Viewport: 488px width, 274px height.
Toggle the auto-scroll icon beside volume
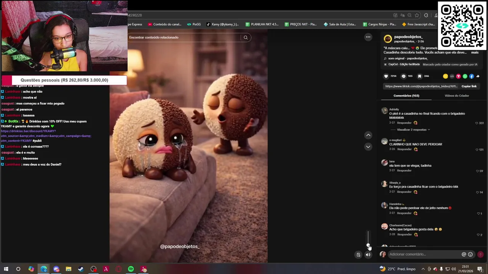click(x=358, y=255)
